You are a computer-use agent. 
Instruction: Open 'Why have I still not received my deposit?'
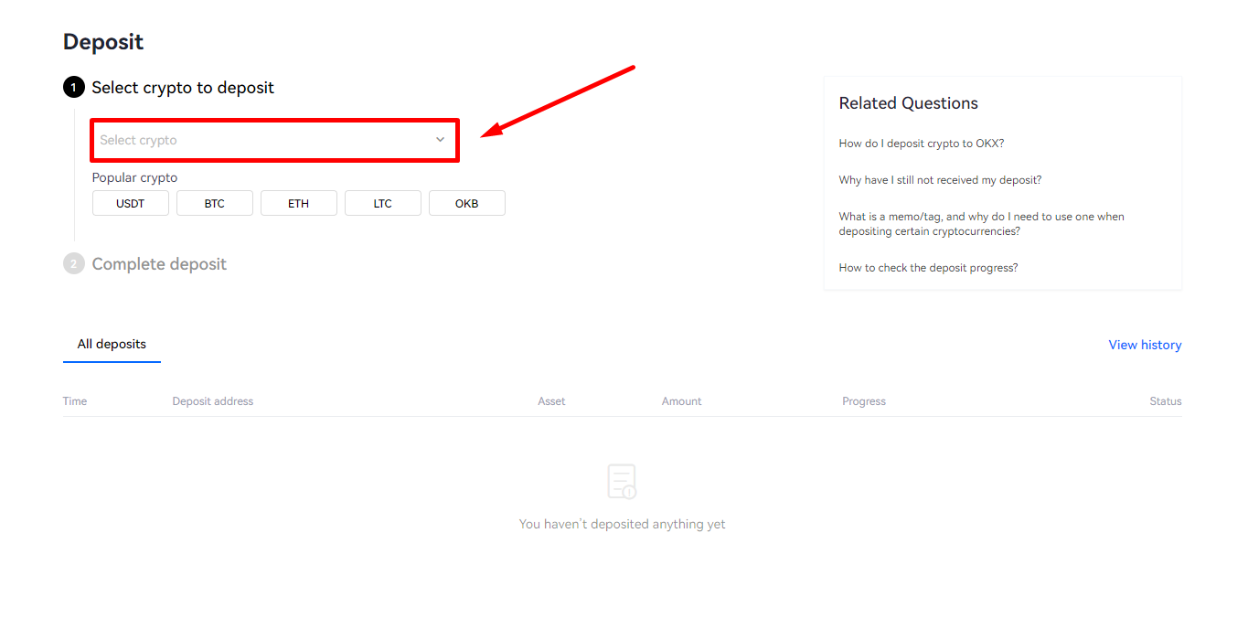coord(940,180)
